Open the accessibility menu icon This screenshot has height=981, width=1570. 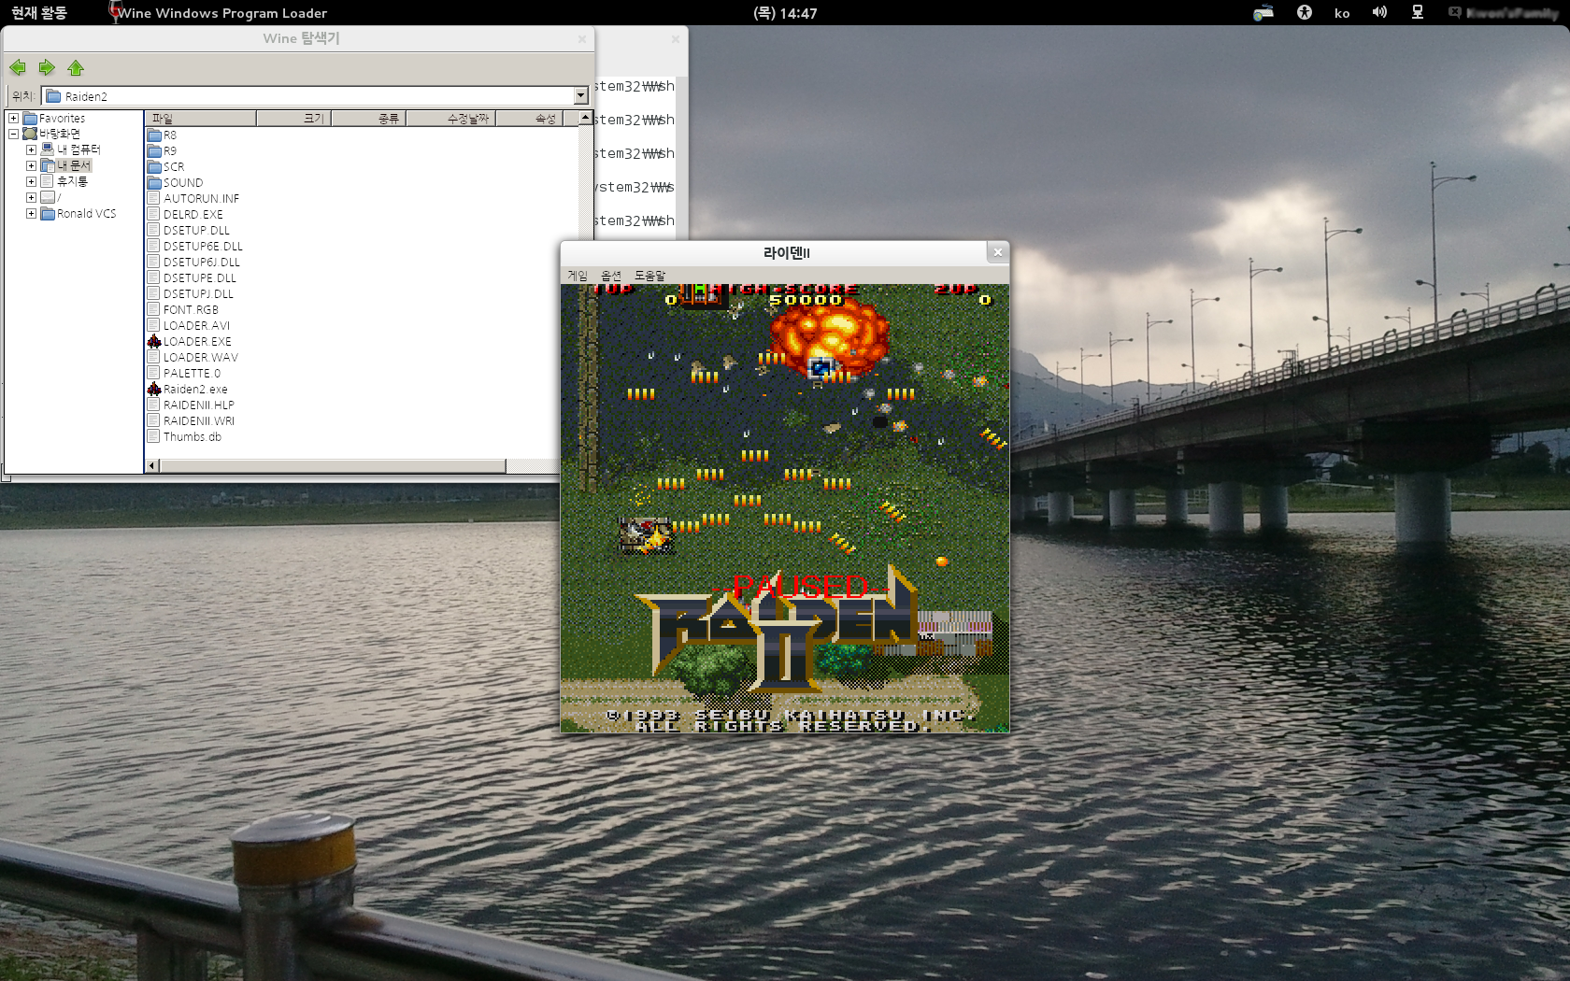tap(1305, 12)
